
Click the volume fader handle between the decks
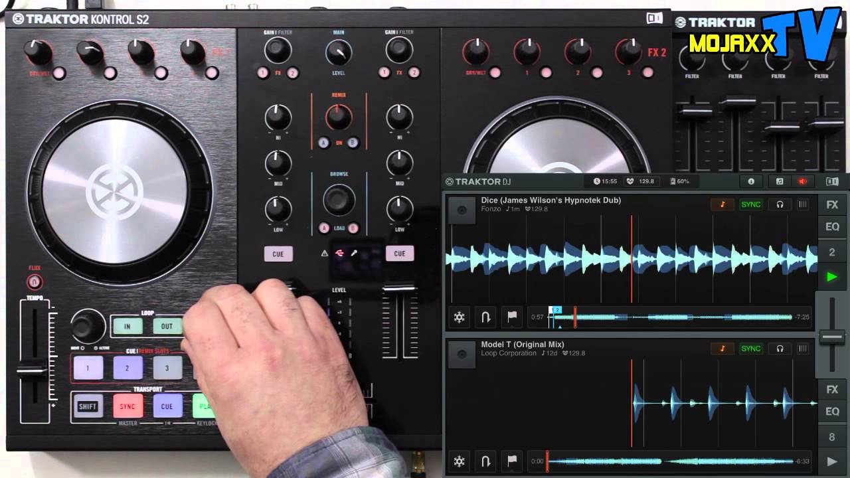pyautogui.click(x=832, y=337)
